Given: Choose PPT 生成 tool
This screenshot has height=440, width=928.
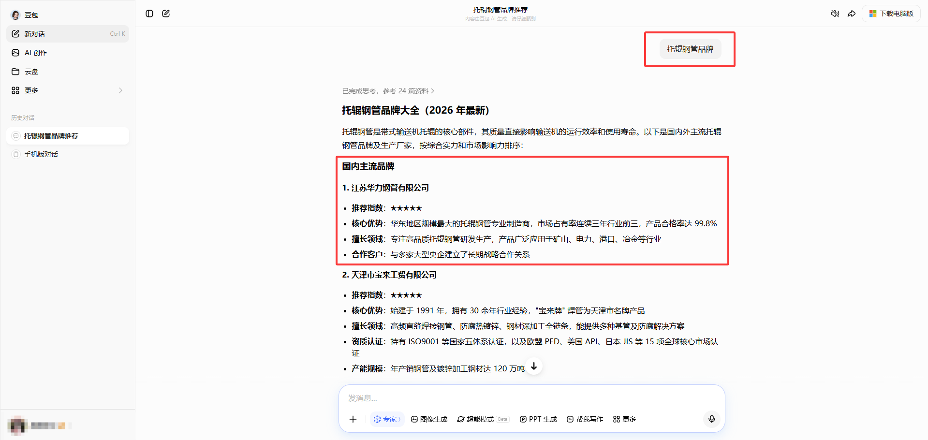Looking at the screenshot, I should (538, 419).
